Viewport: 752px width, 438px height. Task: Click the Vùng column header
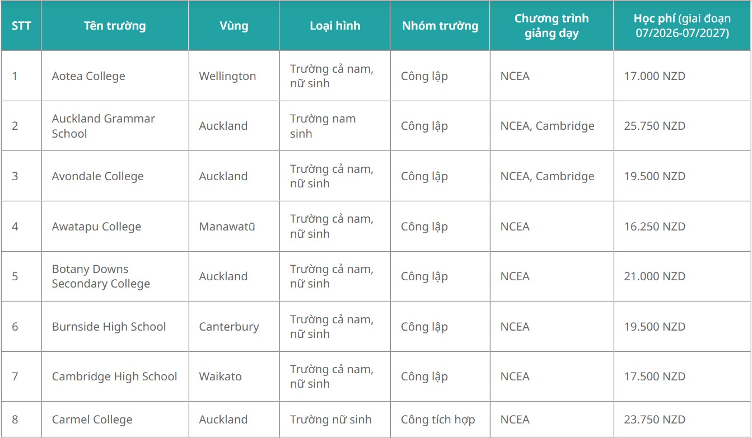(233, 26)
